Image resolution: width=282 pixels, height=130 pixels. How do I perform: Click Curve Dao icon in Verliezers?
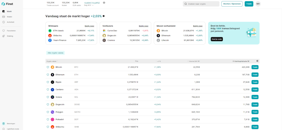click(x=104, y=31)
